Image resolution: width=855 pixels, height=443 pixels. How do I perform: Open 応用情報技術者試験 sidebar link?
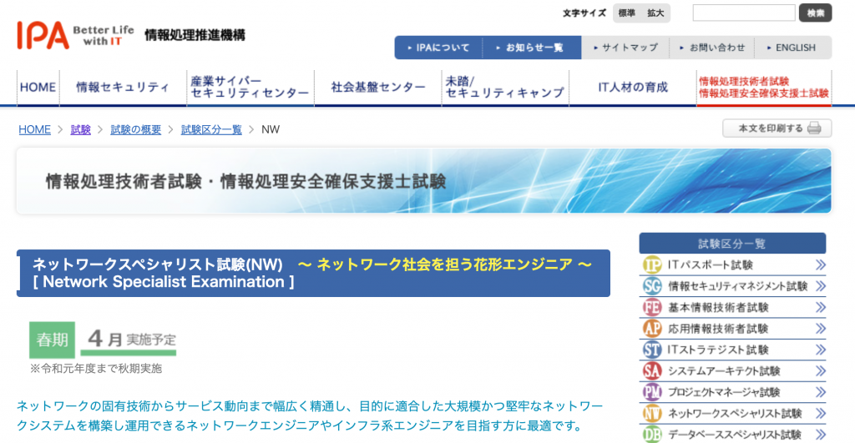pyautogui.click(x=732, y=329)
